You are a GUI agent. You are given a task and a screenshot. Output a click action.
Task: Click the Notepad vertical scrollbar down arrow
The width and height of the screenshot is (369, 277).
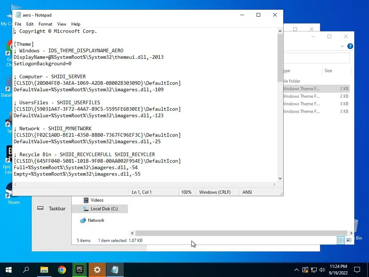point(280,179)
